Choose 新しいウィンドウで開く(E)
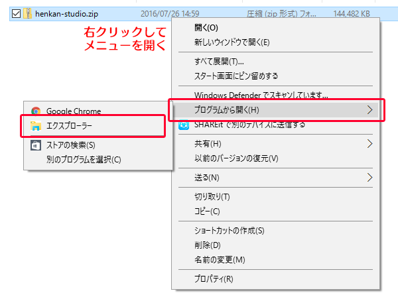 coord(232,42)
